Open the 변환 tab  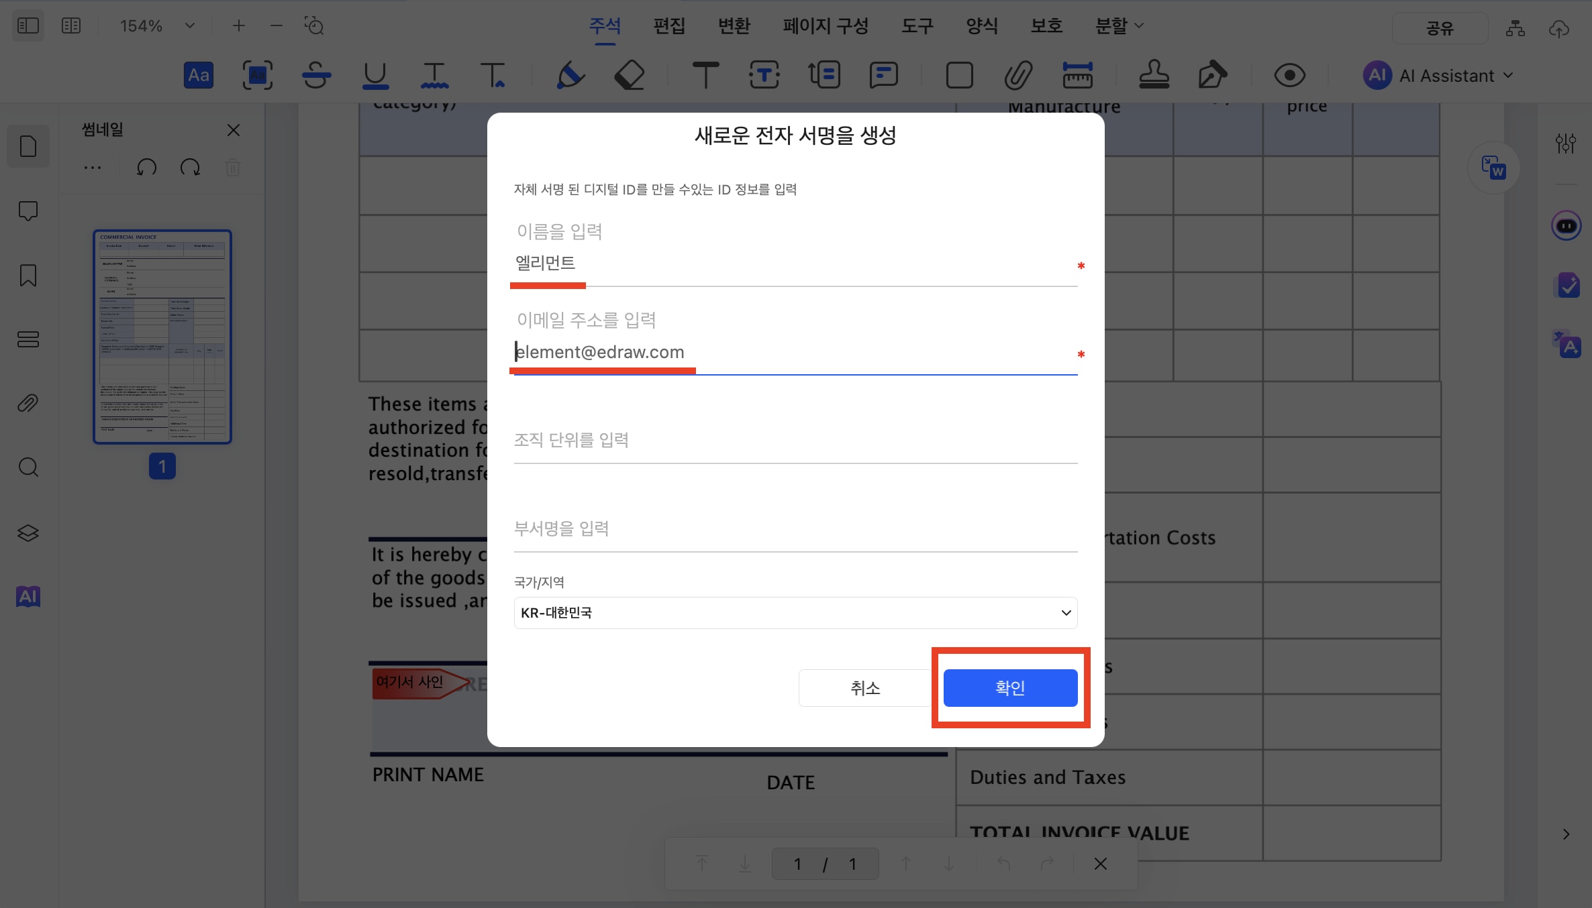tap(734, 26)
